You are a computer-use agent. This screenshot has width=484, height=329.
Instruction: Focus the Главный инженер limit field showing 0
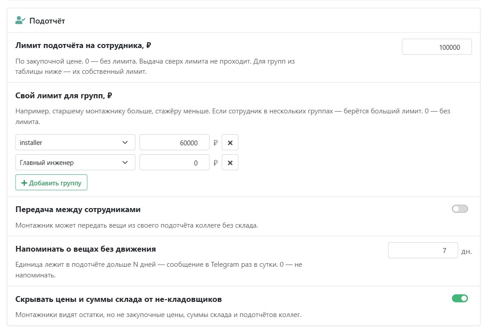click(174, 163)
